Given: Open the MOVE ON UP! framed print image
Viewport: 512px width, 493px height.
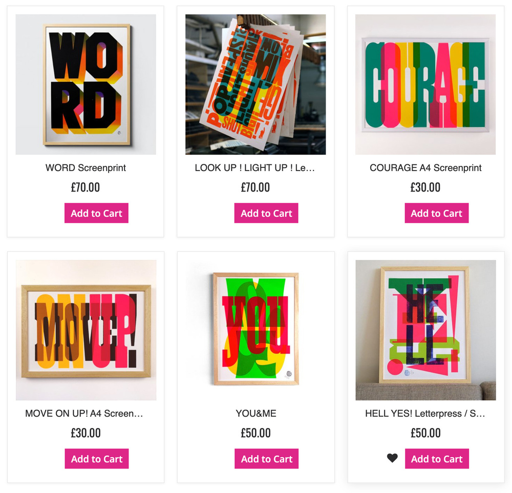Looking at the screenshot, I should 86,330.
